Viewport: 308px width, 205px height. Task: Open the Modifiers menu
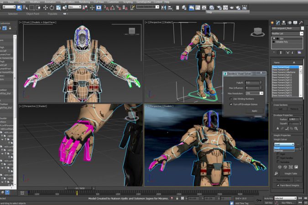36,2
